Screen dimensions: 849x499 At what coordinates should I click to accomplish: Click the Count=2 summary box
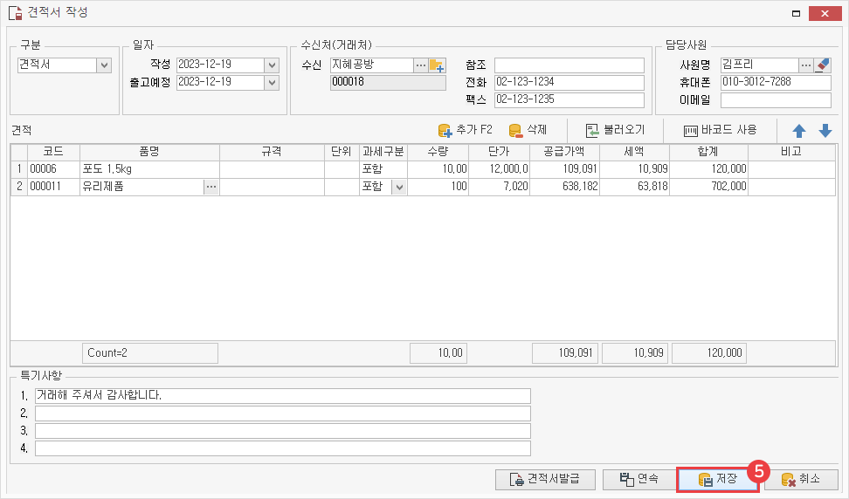pos(150,353)
